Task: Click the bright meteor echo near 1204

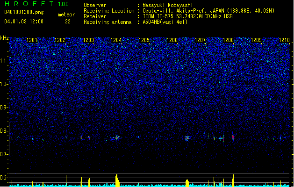Action: pyautogui.click(x=117, y=137)
